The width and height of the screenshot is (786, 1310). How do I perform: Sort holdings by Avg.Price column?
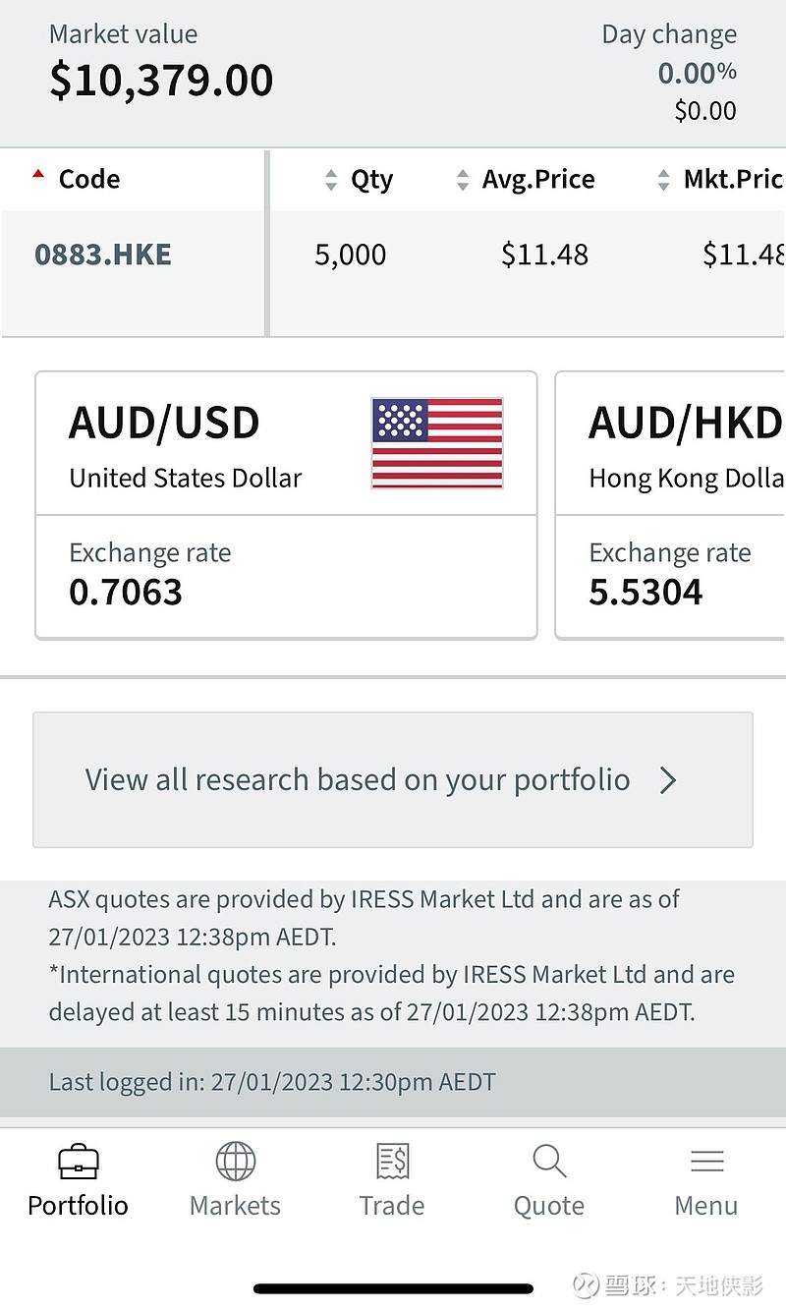pyautogui.click(x=526, y=180)
